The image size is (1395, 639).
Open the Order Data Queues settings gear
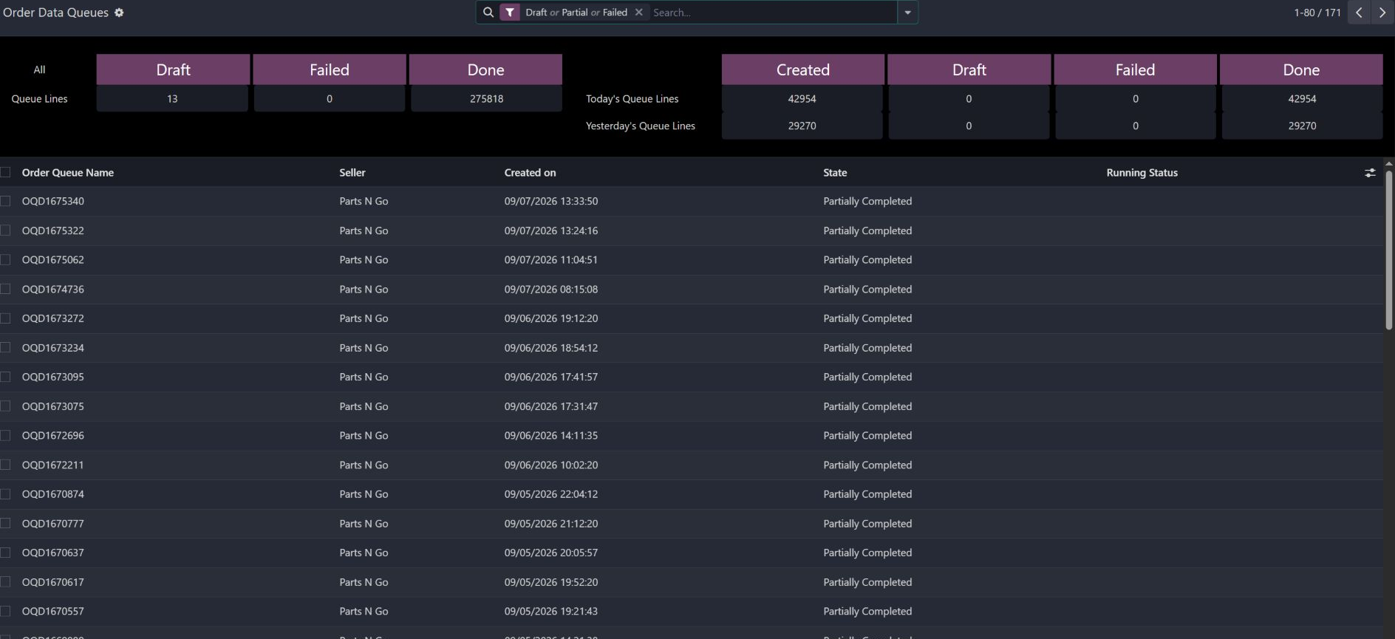119,13
